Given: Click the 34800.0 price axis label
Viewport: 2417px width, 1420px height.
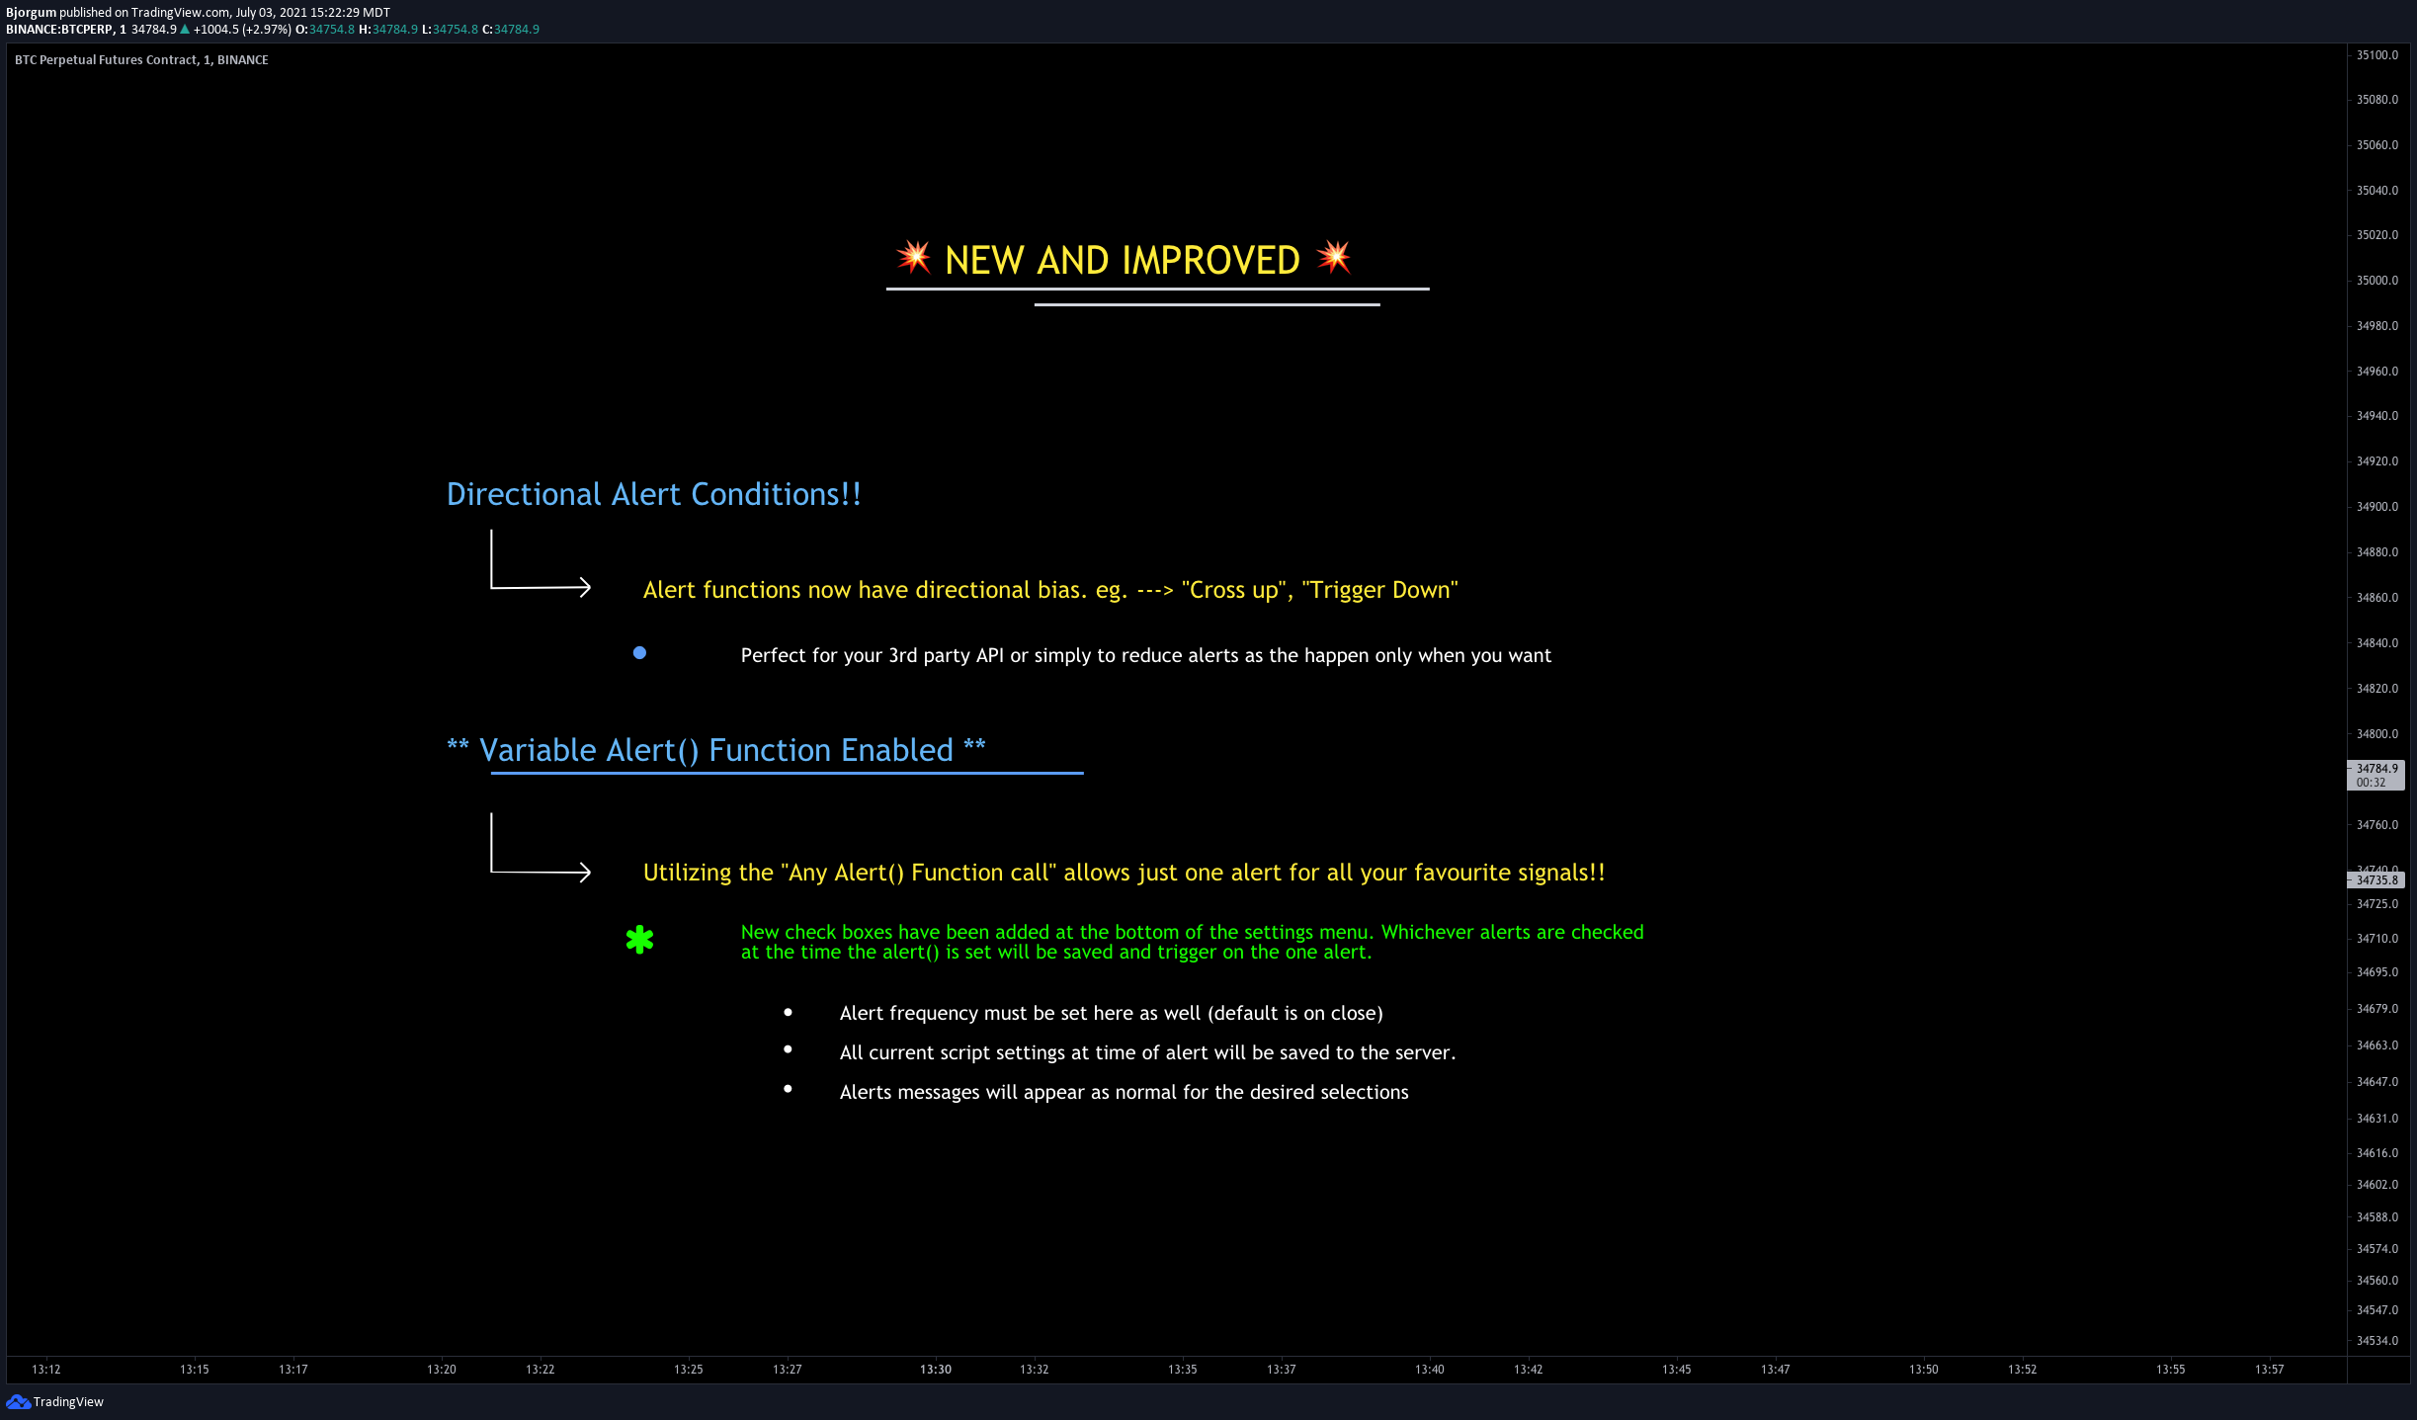Looking at the screenshot, I should [x=2377, y=734].
